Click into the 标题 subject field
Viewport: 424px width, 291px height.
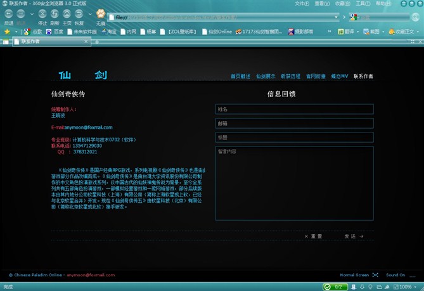point(295,138)
